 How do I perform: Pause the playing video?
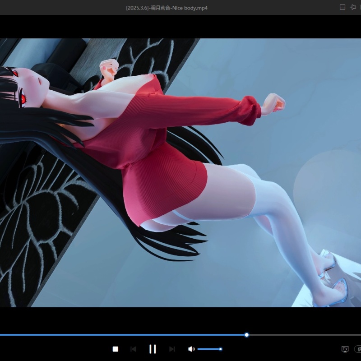click(153, 349)
